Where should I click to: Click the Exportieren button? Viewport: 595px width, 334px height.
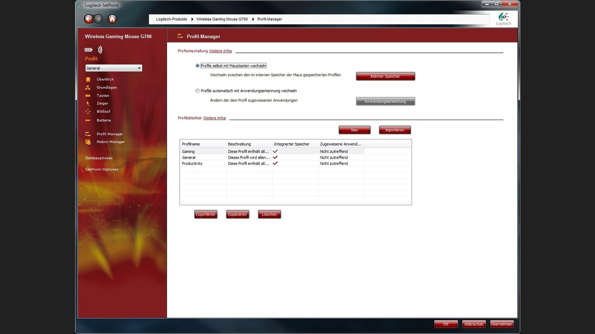coord(206,214)
